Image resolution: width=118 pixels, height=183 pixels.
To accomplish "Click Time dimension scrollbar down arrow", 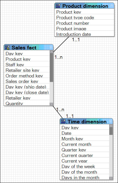I will point(111,178).
